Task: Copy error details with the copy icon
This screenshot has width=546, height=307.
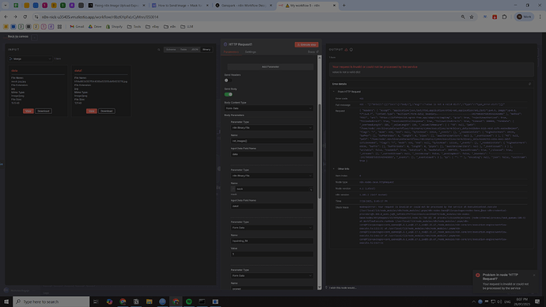Action: (x=529, y=84)
